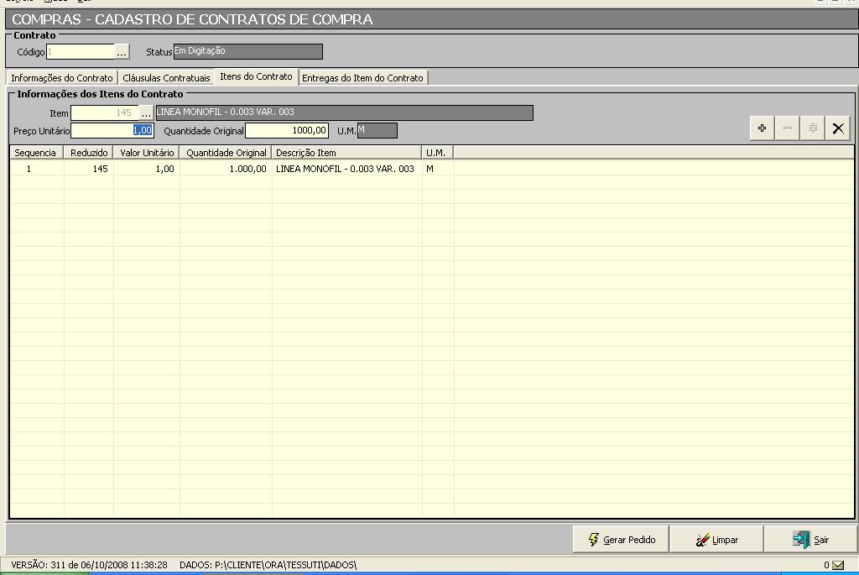Open the Item lookup ellipsis button
Screen dimensions: 859x575
pyautogui.click(x=147, y=112)
